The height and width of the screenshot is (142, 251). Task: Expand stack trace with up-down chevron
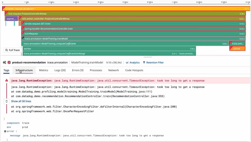point(6,101)
